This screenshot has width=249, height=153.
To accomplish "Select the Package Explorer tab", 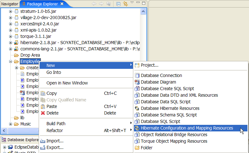I will tap(42, 4).
